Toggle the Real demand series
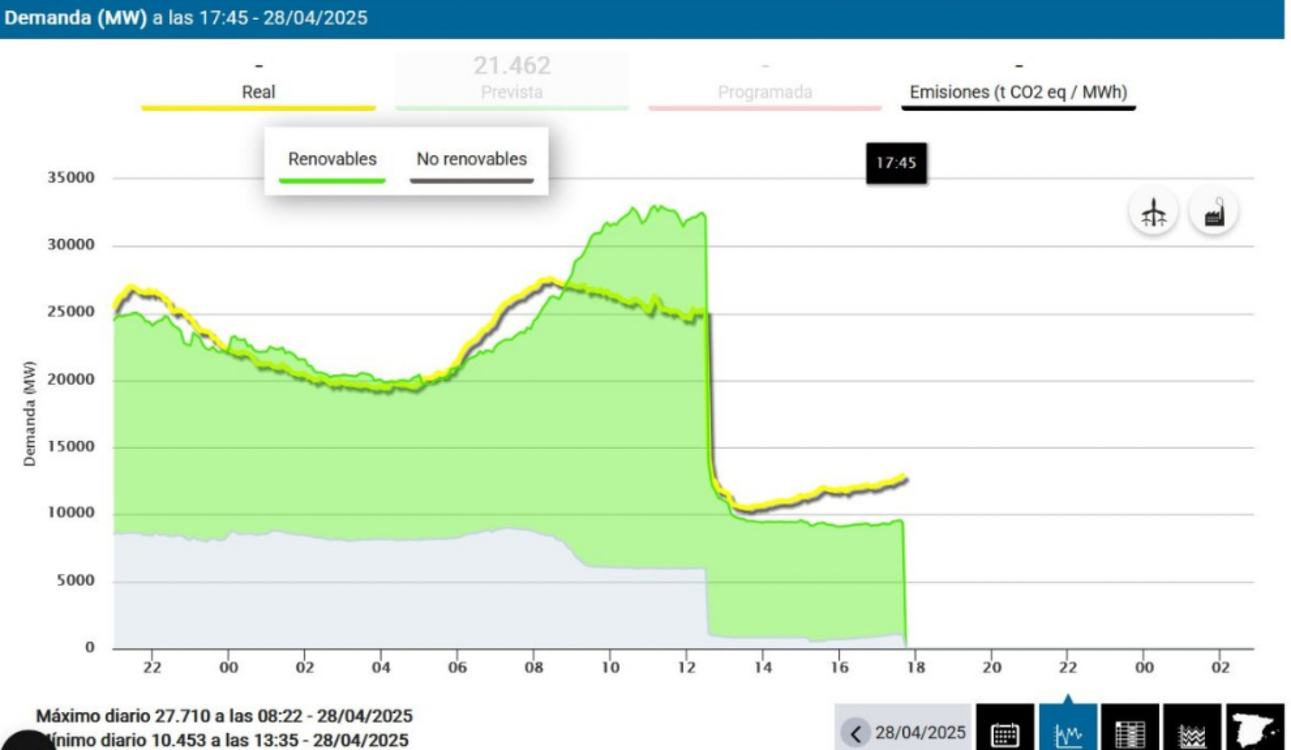The image size is (1291, 750). (258, 91)
